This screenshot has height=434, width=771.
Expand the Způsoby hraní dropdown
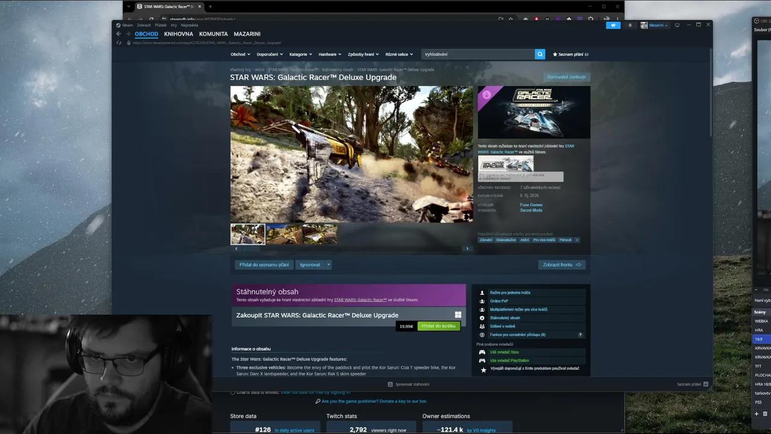pos(363,54)
